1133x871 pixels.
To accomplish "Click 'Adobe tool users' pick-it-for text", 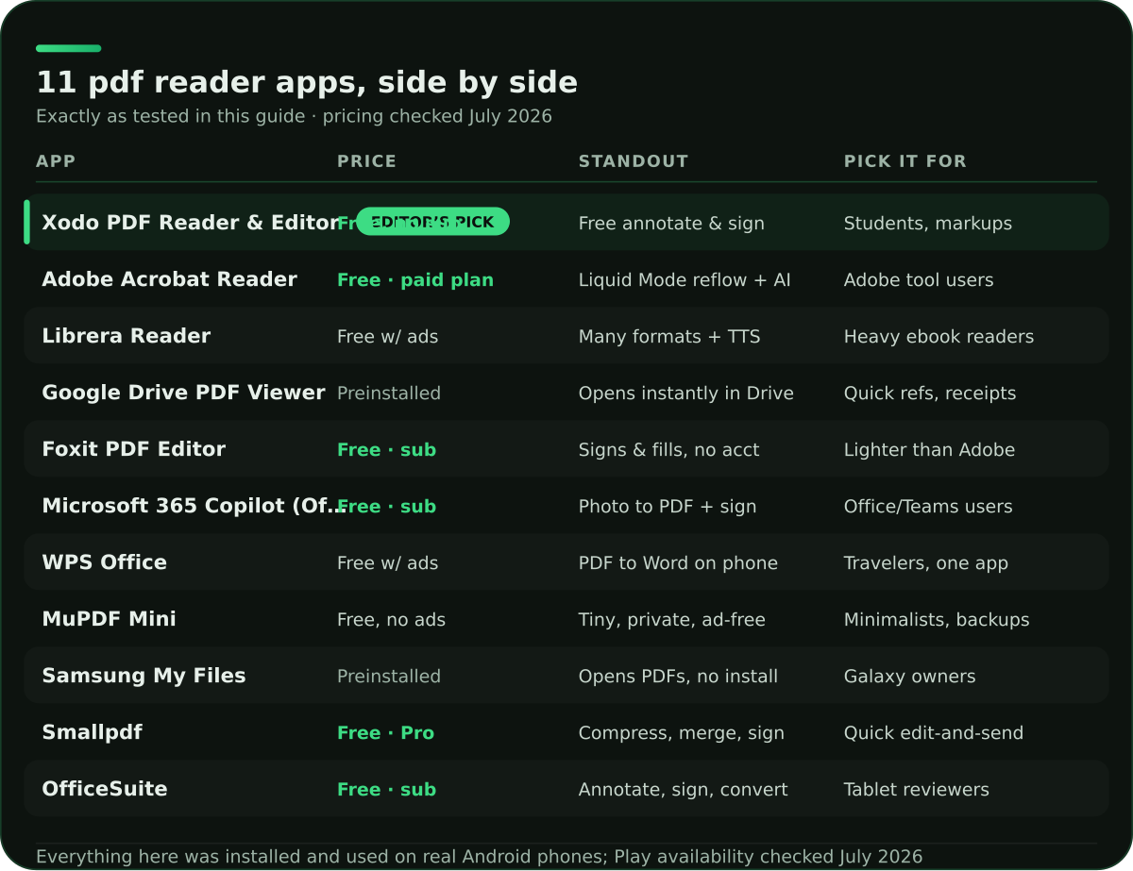I will tap(919, 280).
